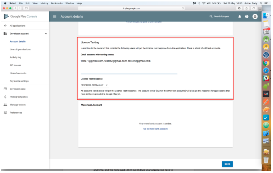
Task: Follow the Go to merchant account link
Action: pos(155,129)
